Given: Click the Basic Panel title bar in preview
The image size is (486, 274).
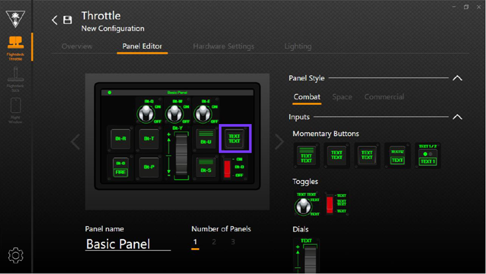Looking at the screenshot, I should click(x=177, y=92).
